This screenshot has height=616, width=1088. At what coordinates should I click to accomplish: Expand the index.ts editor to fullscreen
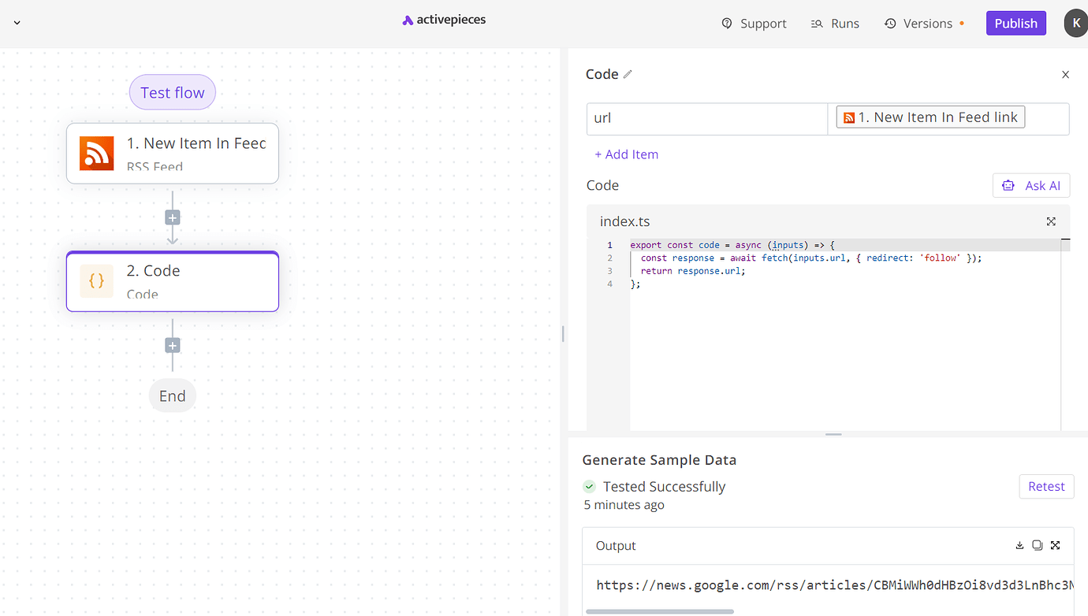tap(1051, 221)
